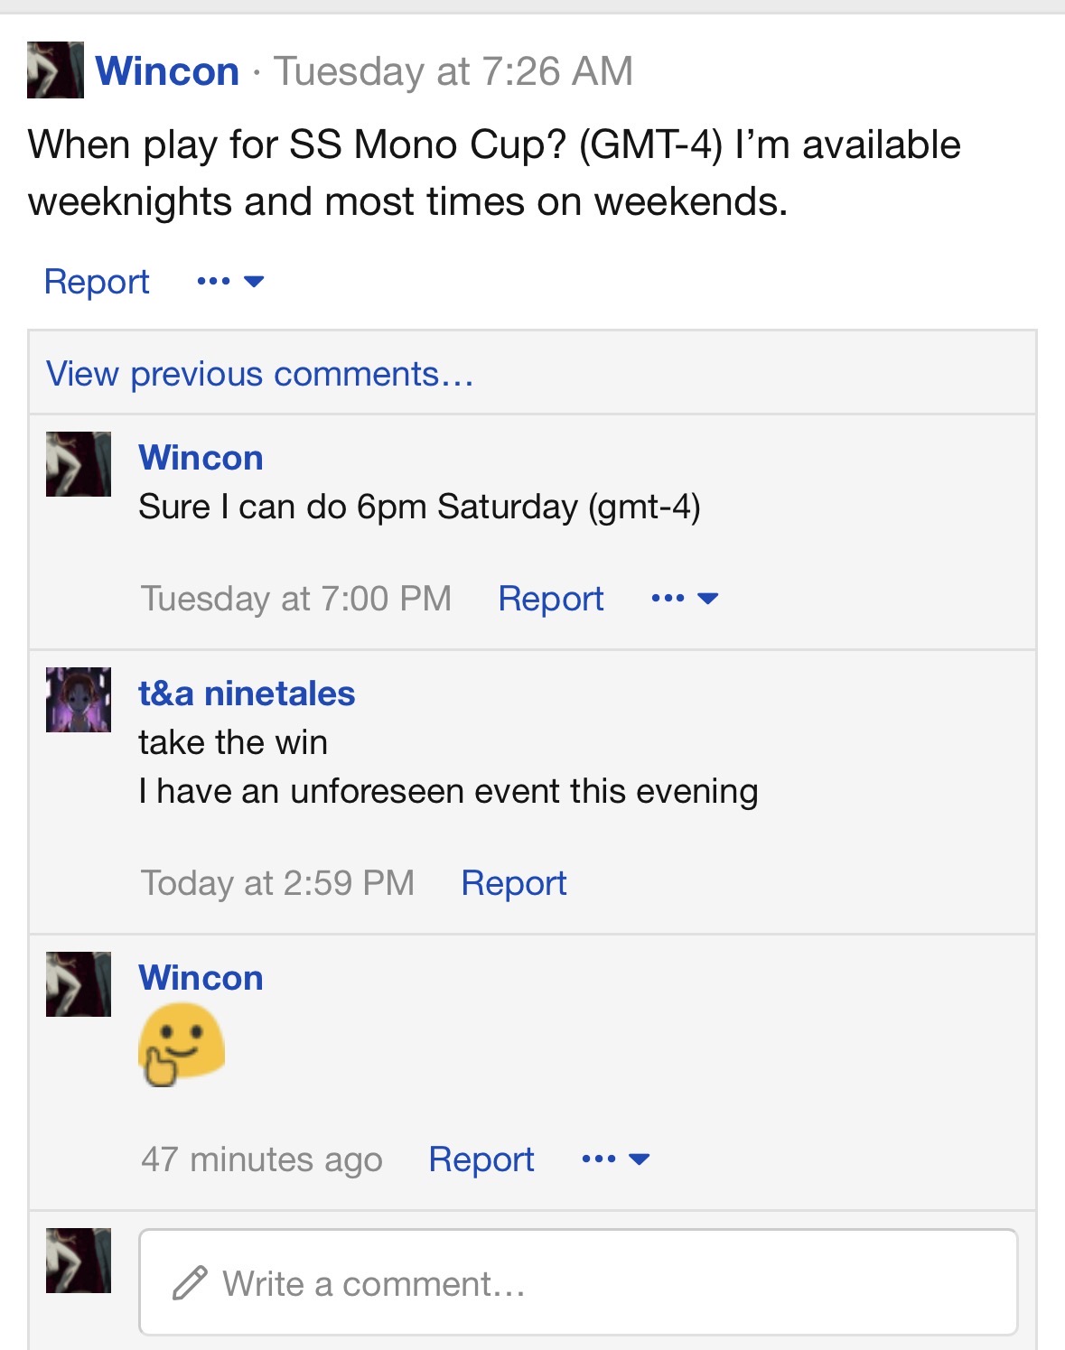Report the 6pm Saturday comment
Screen dimensions: 1065x1350
550,599
